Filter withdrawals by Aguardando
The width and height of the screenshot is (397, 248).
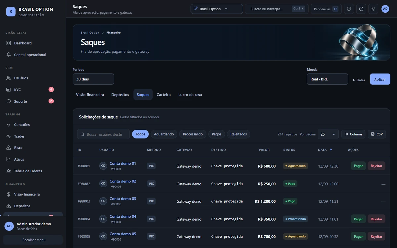pyautogui.click(x=164, y=134)
